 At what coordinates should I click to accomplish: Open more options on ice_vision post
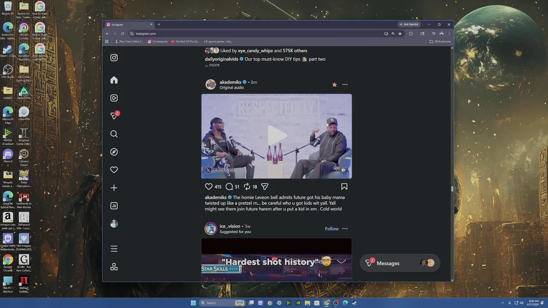pos(345,229)
